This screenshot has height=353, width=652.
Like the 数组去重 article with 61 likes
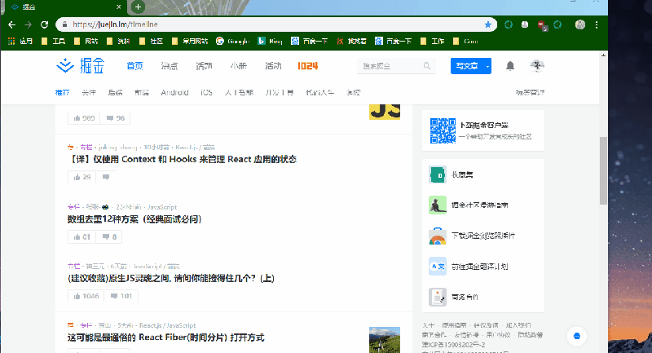pyautogui.click(x=82, y=237)
